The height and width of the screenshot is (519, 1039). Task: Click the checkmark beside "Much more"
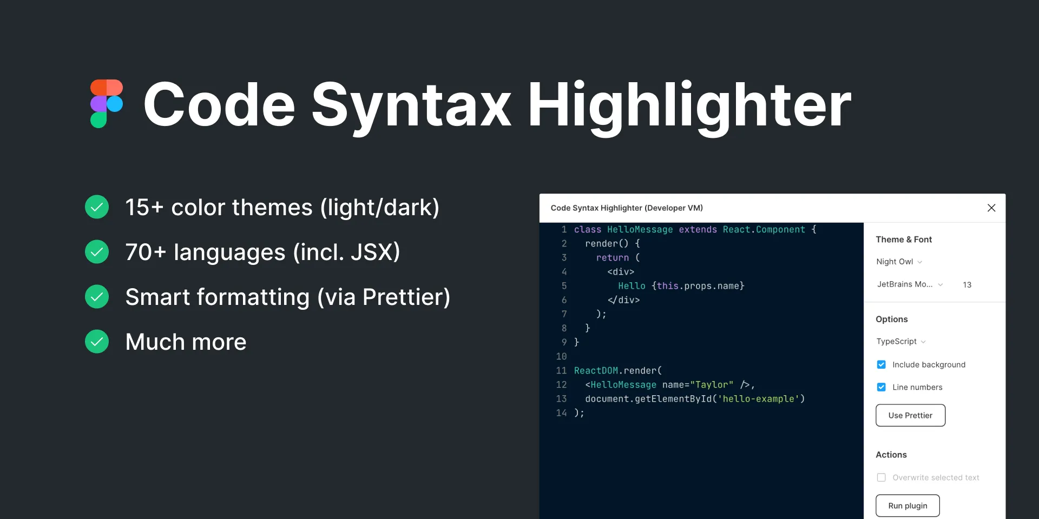click(x=97, y=341)
